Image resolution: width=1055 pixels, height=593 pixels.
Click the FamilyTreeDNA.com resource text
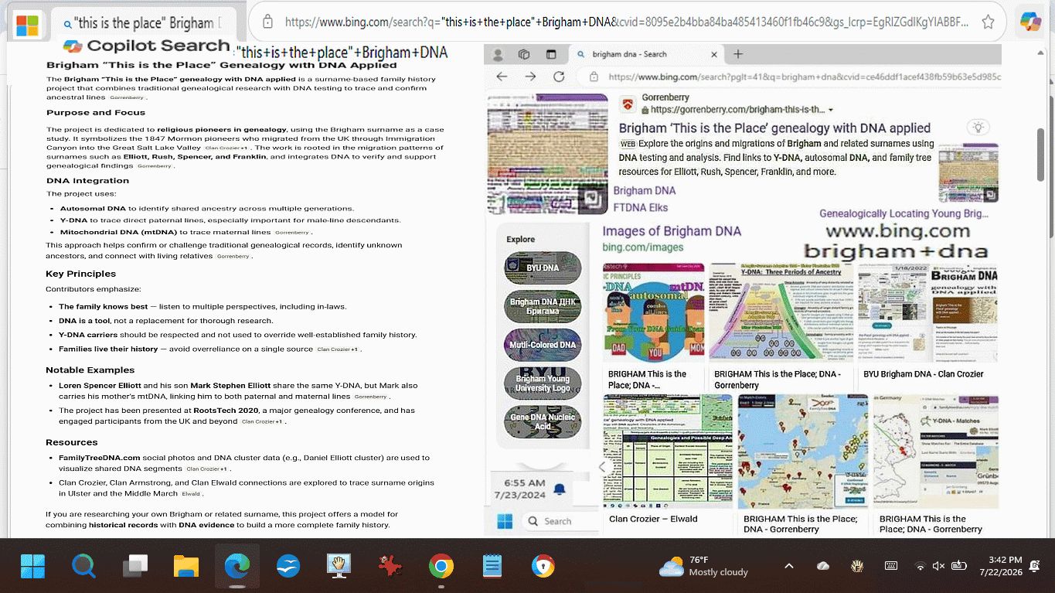100,458
